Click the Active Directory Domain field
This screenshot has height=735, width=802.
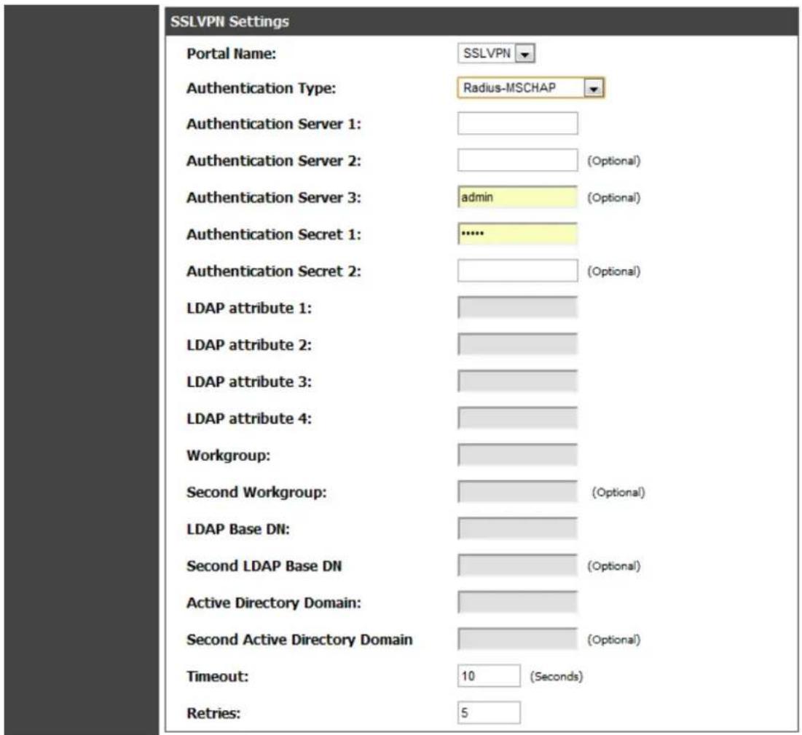pyautogui.click(x=518, y=602)
